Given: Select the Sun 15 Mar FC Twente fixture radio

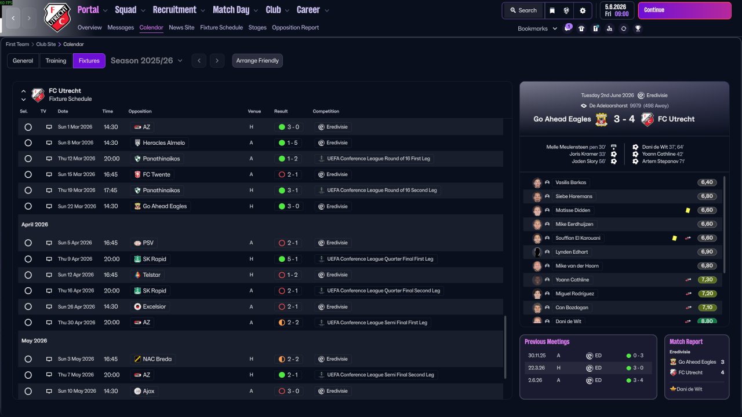Looking at the screenshot, I should click(x=28, y=174).
